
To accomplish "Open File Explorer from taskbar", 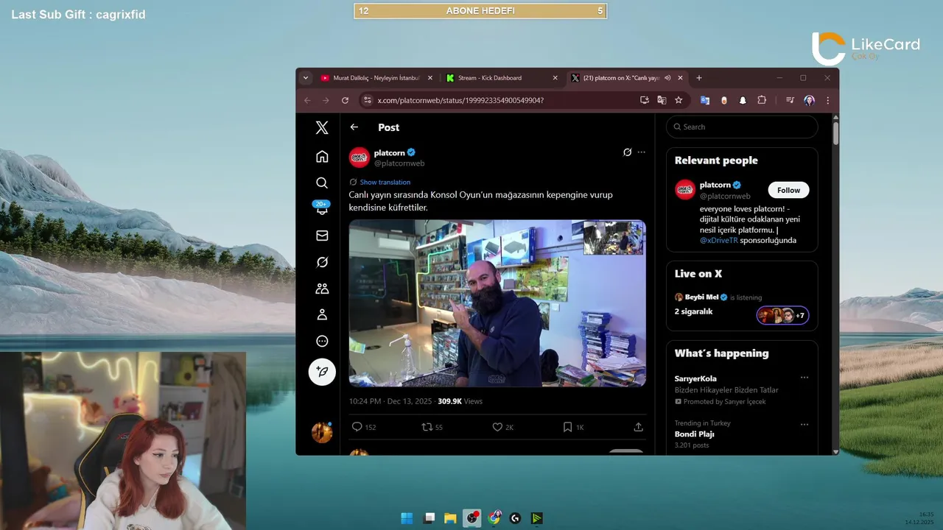I will tap(450, 518).
